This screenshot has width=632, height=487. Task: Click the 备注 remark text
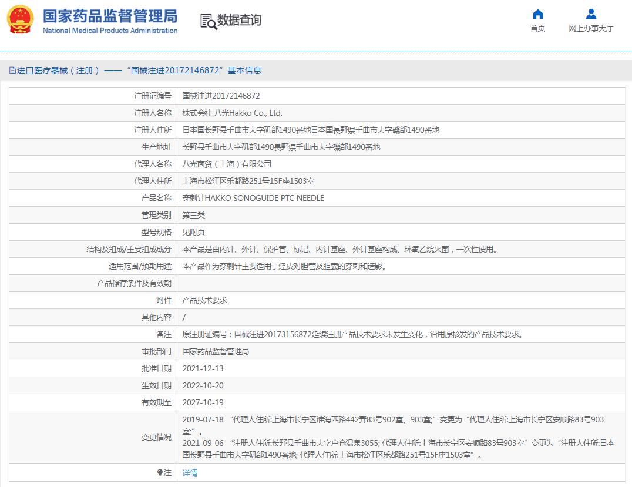coord(352,334)
